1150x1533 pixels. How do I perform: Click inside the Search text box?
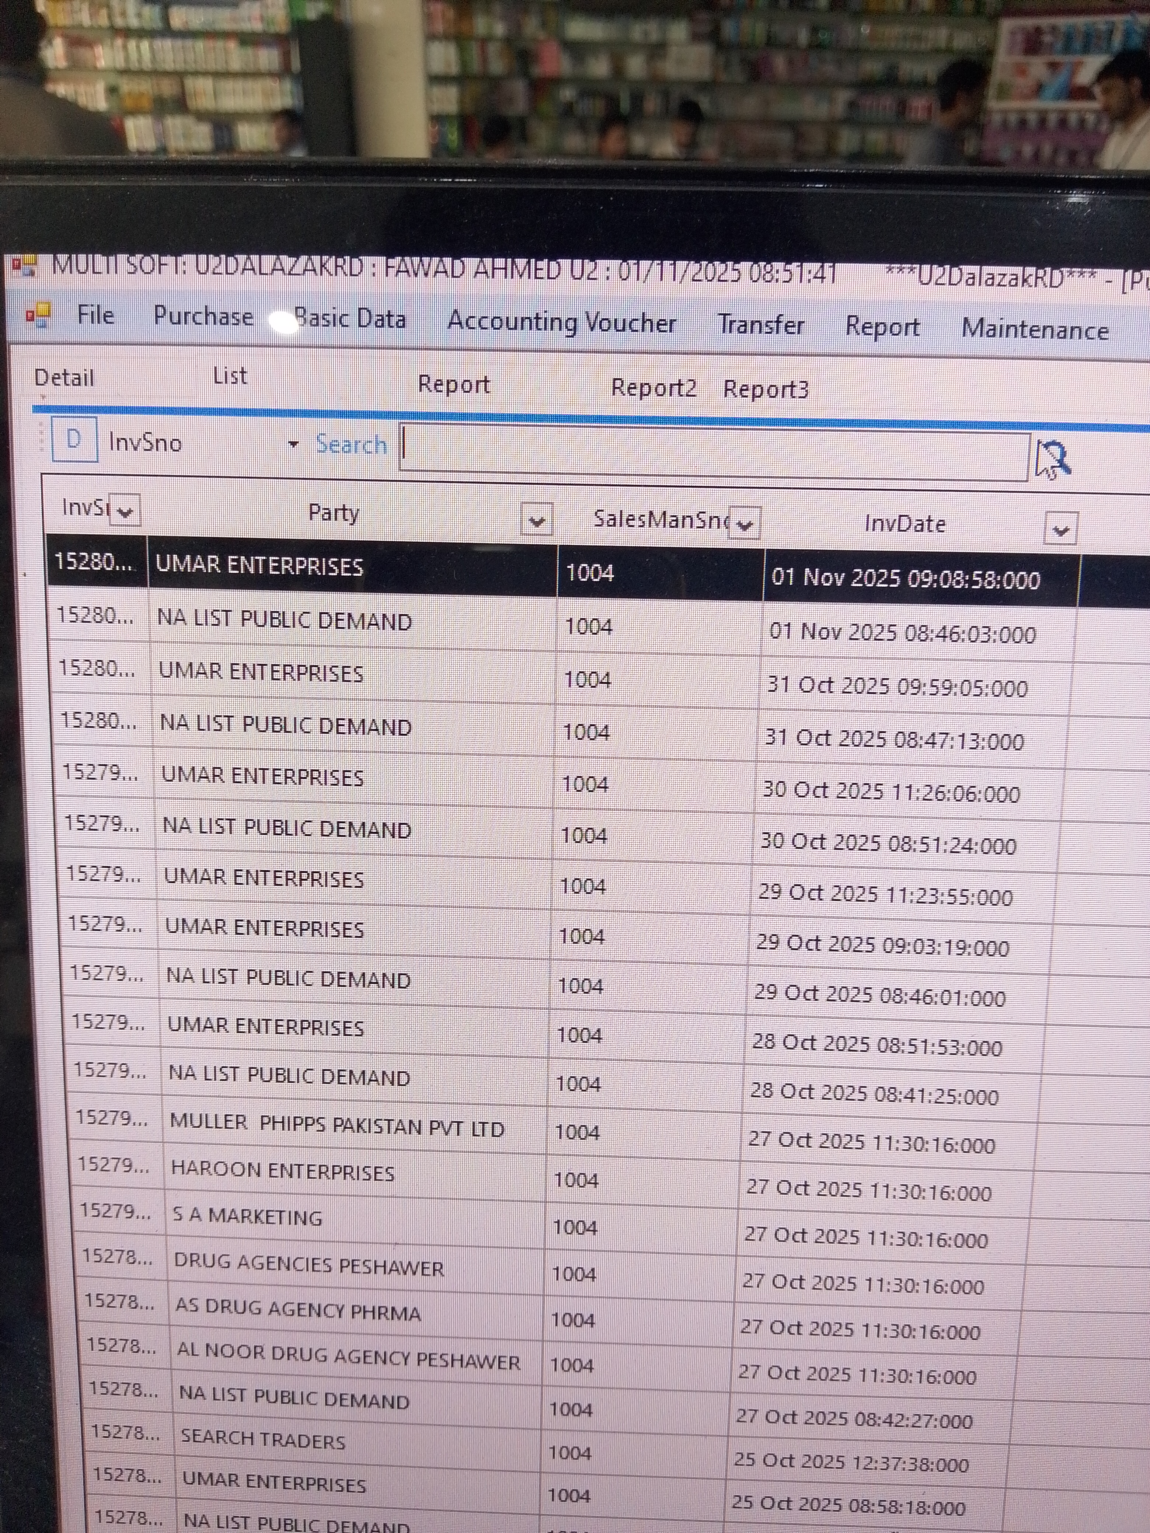click(714, 452)
